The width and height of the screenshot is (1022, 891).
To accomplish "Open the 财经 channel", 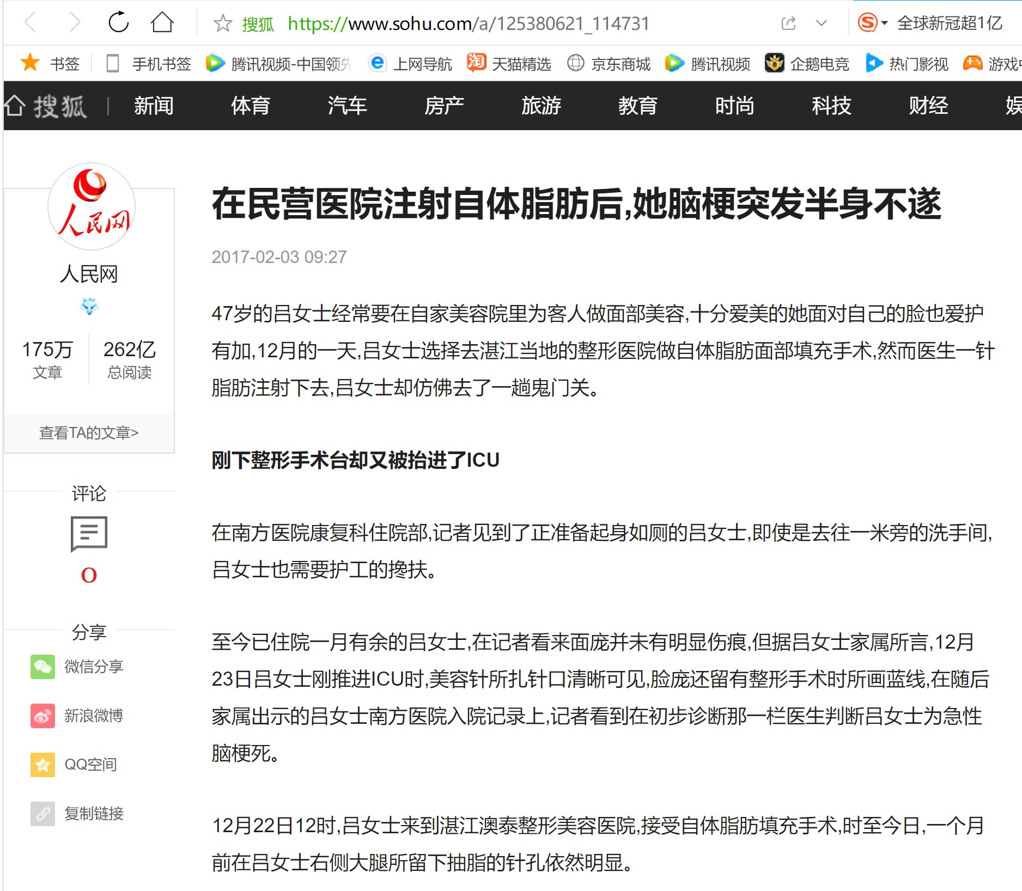I will click(928, 105).
